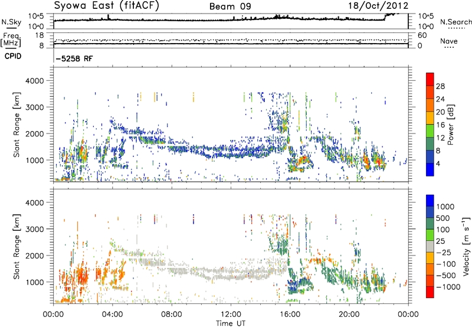Click the 'CPID' label

tap(13, 56)
